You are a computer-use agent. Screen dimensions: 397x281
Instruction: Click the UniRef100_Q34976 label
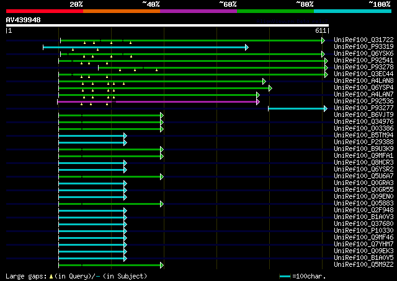(x=364, y=121)
